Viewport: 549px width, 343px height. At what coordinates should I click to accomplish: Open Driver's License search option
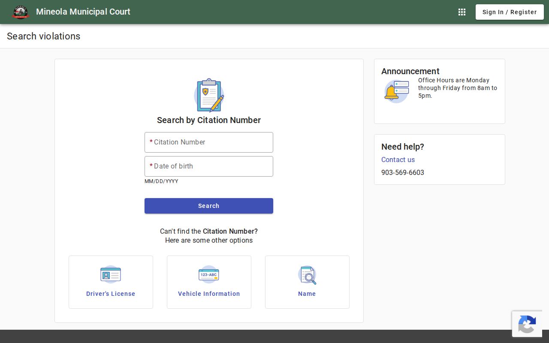(x=111, y=282)
